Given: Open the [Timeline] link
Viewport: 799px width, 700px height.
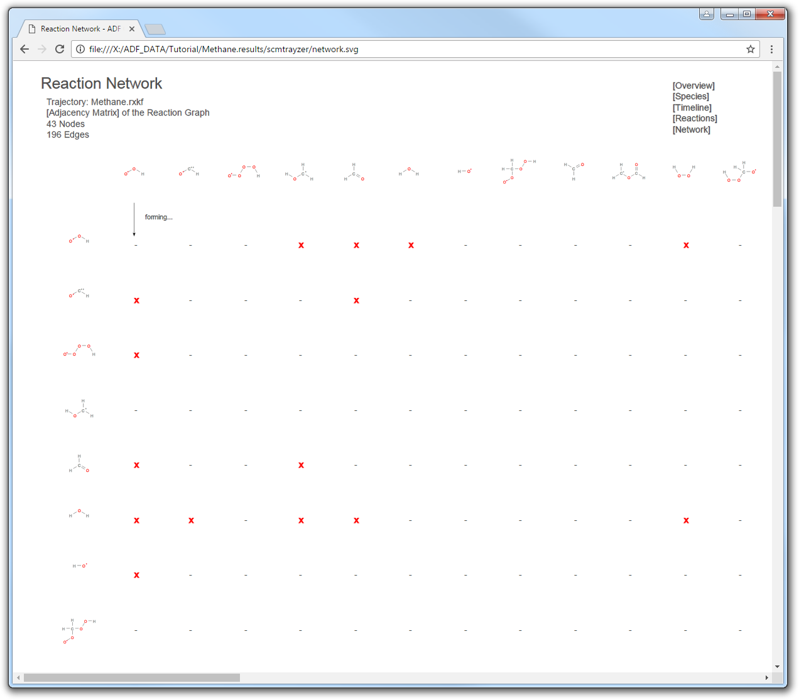Looking at the screenshot, I should [692, 107].
